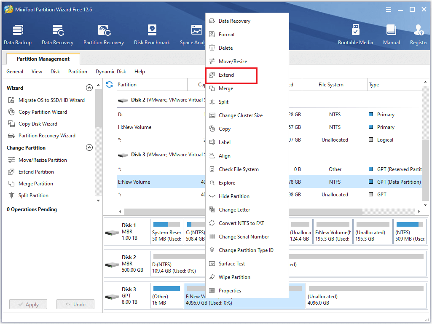Viewport: 432px width, 324px height.
Task: Select Format in context menu
Action: click(x=247, y=35)
